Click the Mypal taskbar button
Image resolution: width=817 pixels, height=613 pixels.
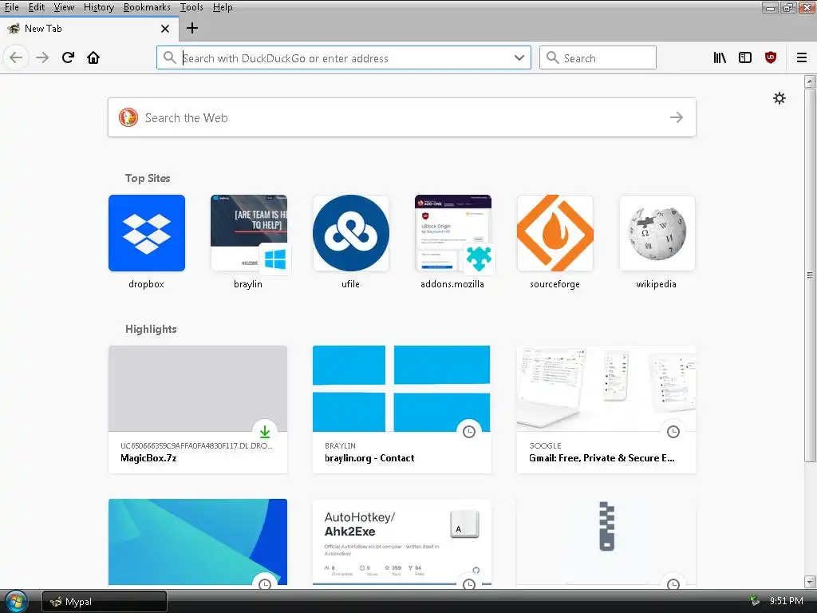point(105,602)
